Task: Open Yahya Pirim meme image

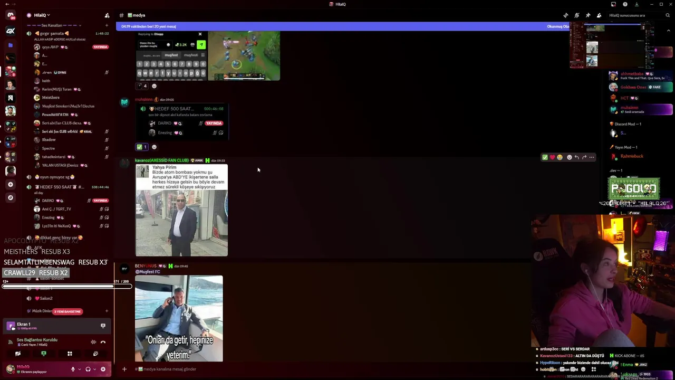Action: click(x=181, y=210)
